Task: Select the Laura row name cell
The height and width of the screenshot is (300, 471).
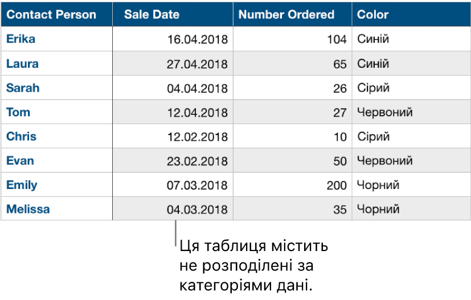Action: (22, 64)
